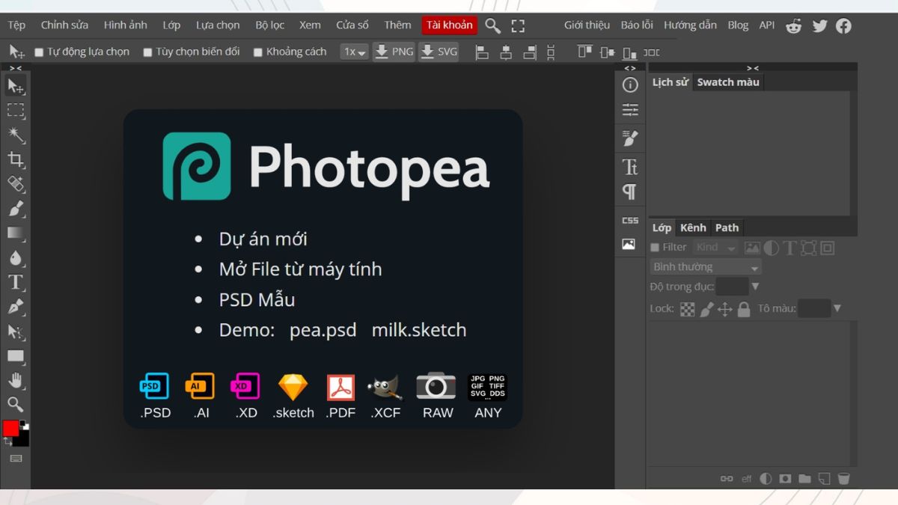Screen dimensions: 898x505
Task: Switch to the Swatch màu tab
Action: tap(728, 82)
